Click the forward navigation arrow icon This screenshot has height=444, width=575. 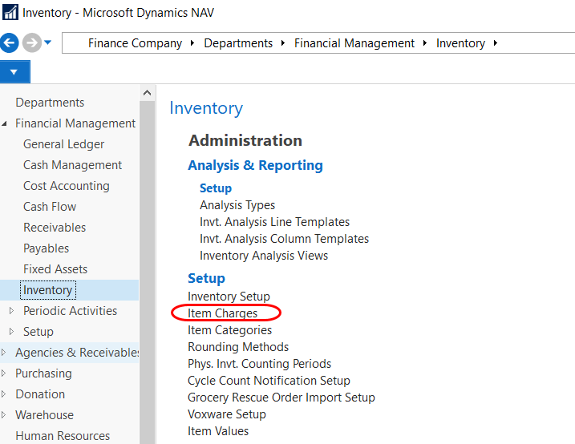pyautogui.click(x=32, y=43)
